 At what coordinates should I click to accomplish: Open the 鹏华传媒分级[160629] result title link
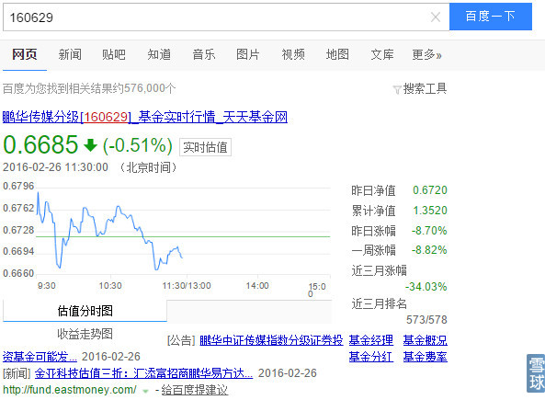click(x=145, y=117)
